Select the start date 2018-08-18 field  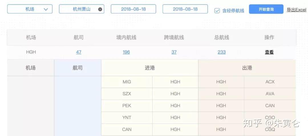133,9
